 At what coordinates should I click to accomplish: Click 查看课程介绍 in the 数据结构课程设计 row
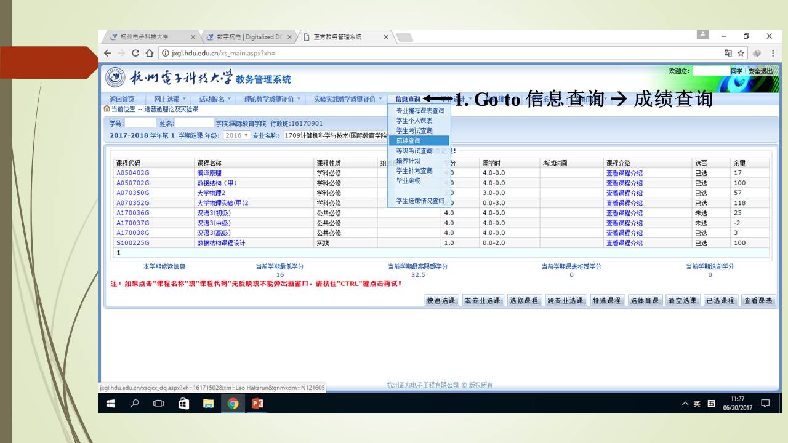pyautogui.click(x=624, y=243)
